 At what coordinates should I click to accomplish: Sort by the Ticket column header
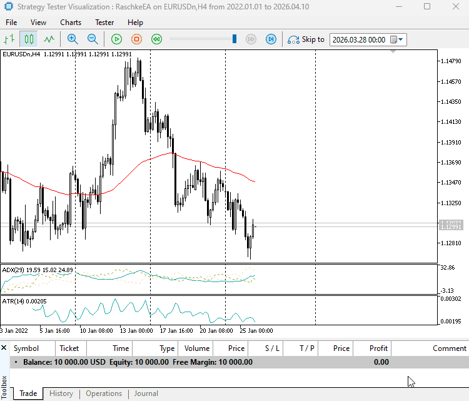tap(69, 348)
